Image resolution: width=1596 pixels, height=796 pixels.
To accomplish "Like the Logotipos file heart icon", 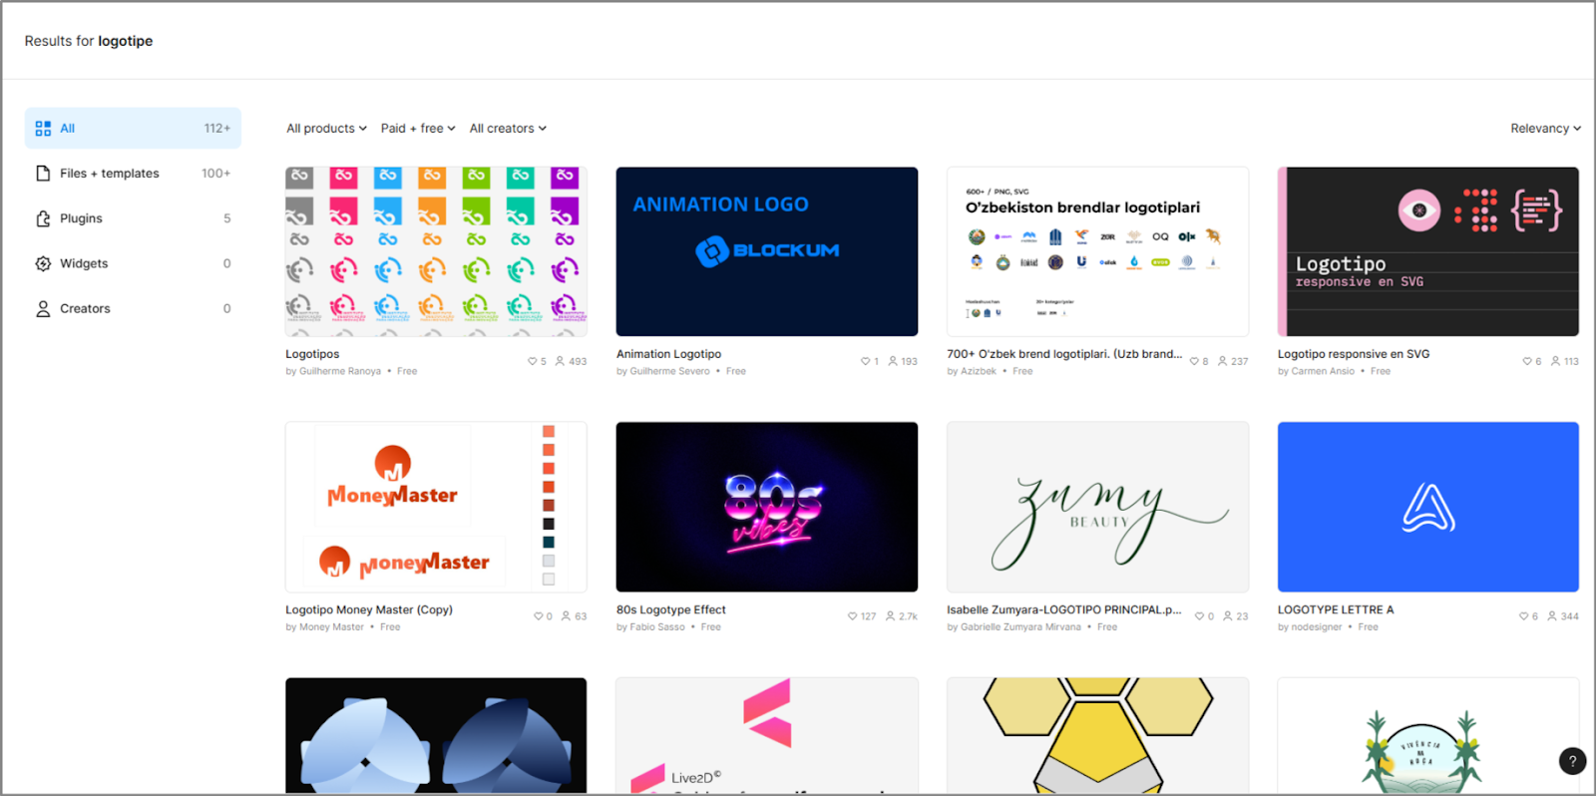I will [x=533, y=361].
